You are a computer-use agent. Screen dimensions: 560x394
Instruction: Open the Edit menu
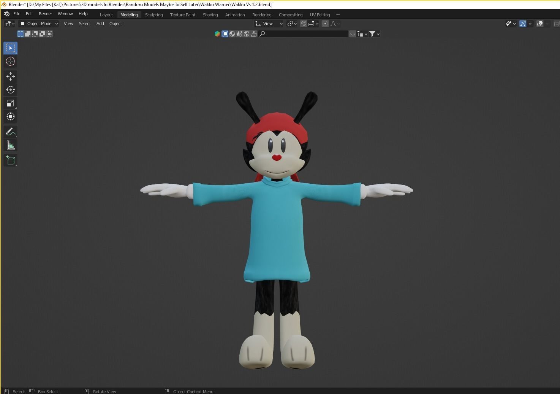[x=29, y=14]
